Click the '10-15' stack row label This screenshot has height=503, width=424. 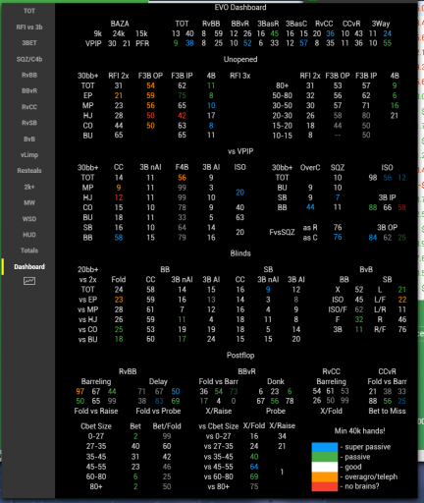point(282,136)
